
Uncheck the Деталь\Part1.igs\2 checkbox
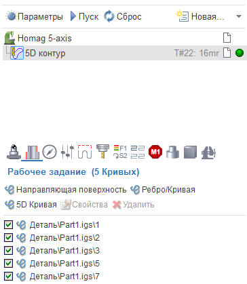click(8, 238)
